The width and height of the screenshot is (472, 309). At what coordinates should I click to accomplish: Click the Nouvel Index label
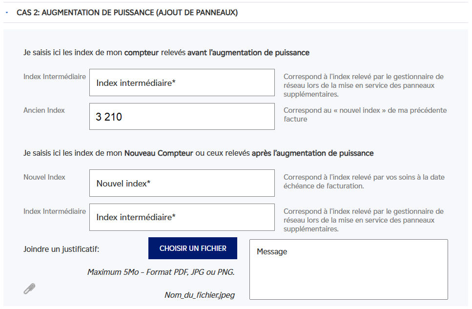point(44,177)
